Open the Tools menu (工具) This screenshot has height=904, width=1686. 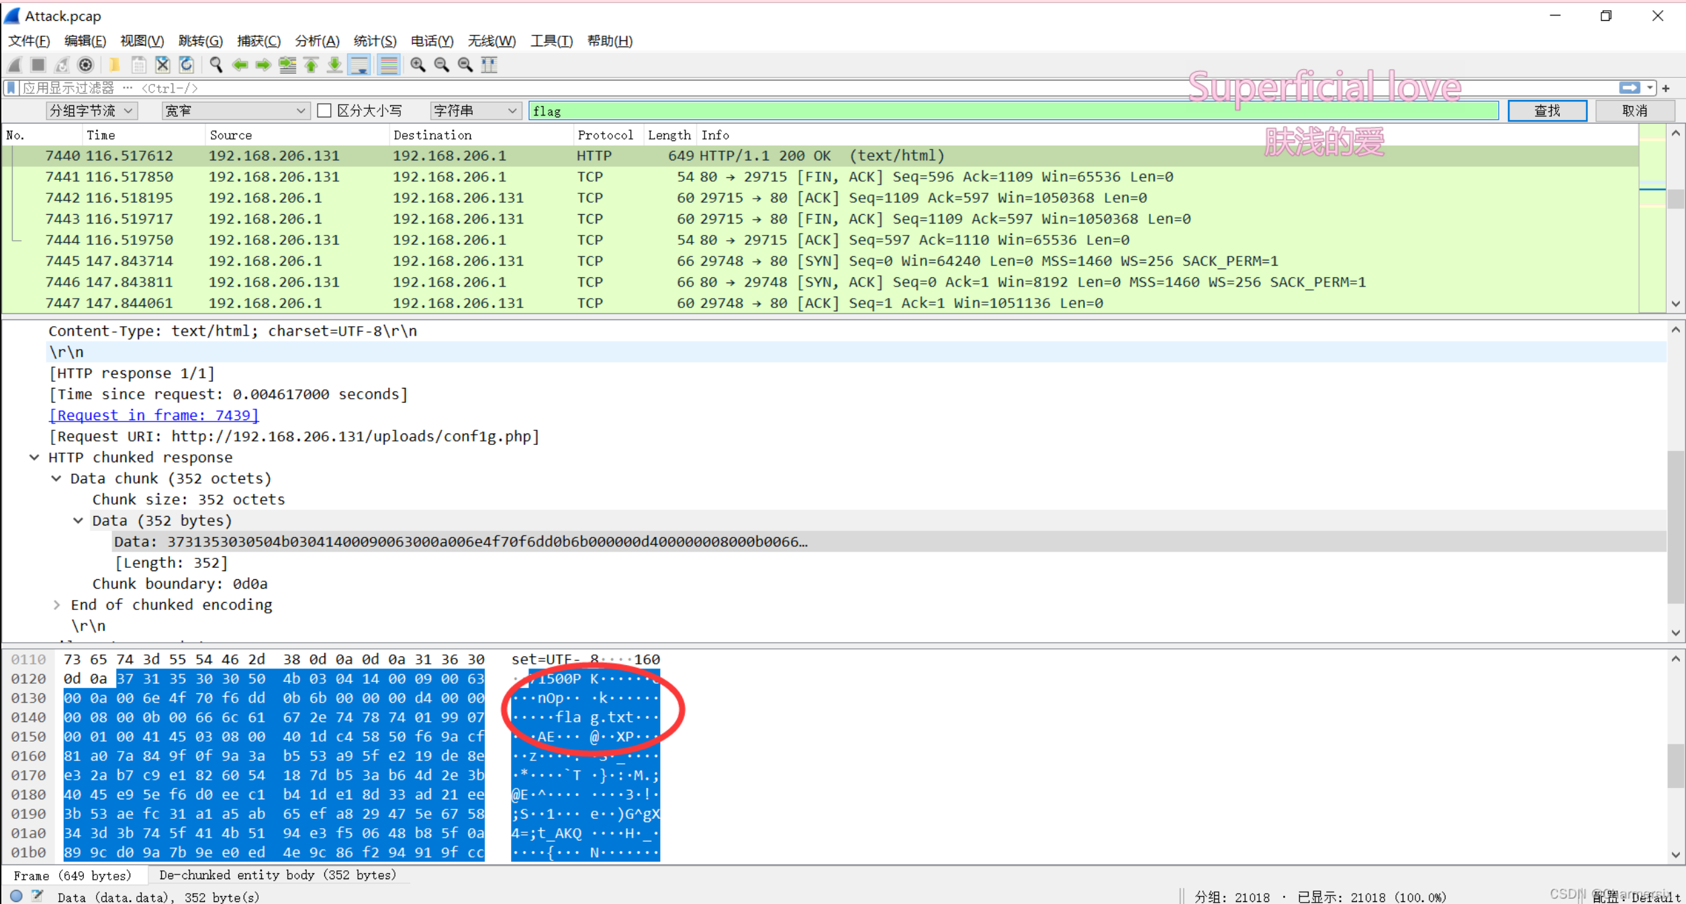tap(551, 41)
